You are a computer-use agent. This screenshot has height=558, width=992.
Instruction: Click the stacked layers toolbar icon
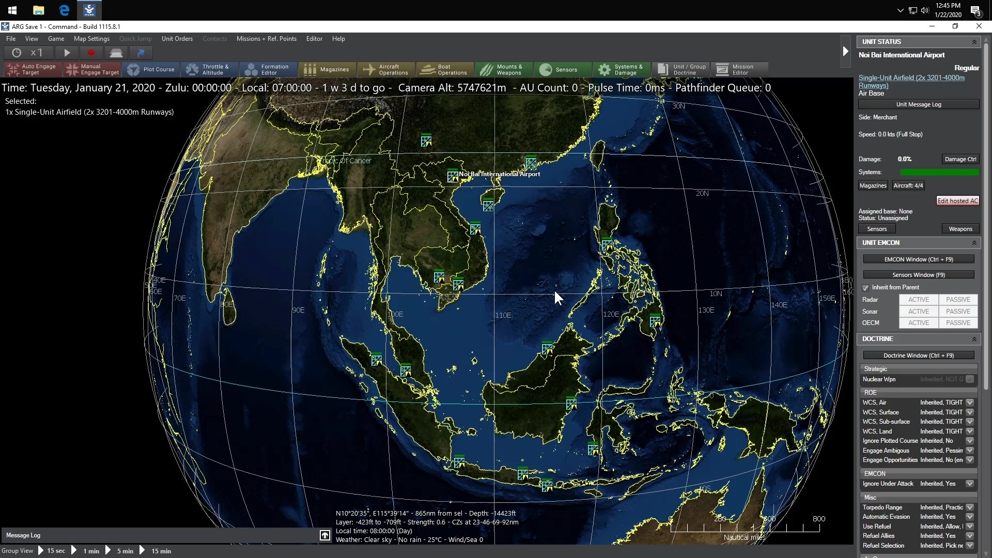point(116,53)
